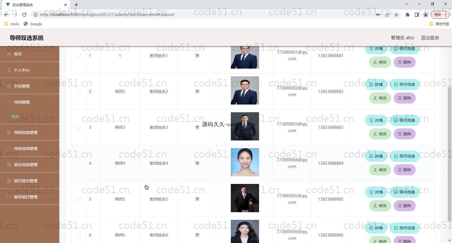Viewport: 452px width, 243px height.
Task: Tick the checkbox for 导师6 row
Action: 79,235
